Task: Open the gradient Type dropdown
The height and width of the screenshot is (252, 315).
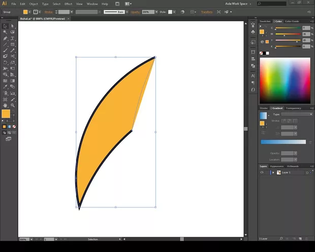Action: tap(297, 114)
